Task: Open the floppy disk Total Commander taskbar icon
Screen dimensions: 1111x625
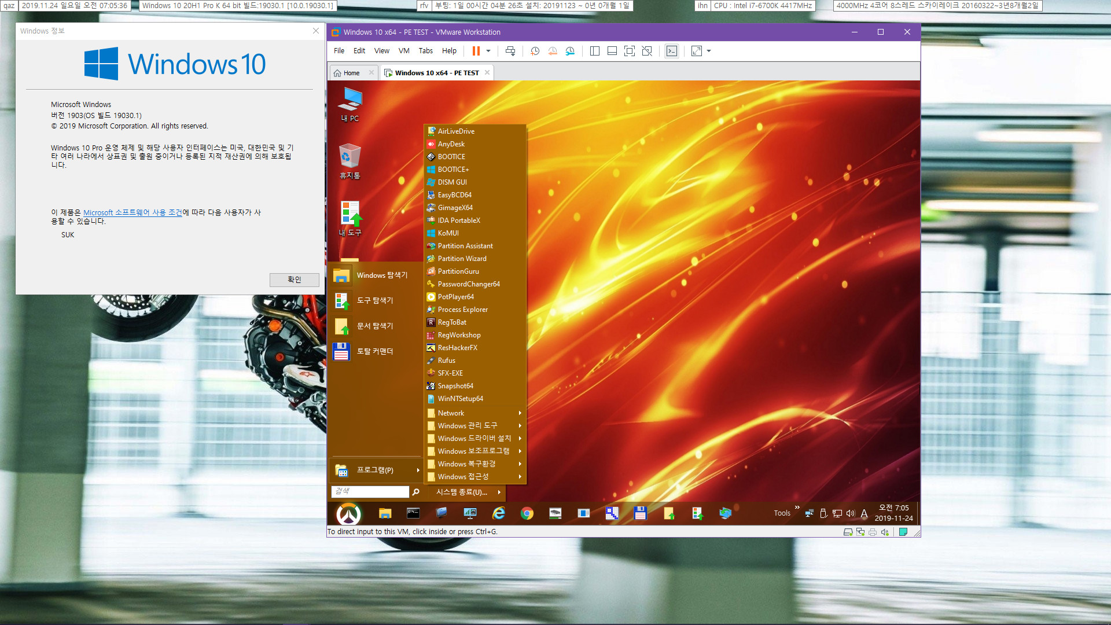Action: click(x=640, y=513)
